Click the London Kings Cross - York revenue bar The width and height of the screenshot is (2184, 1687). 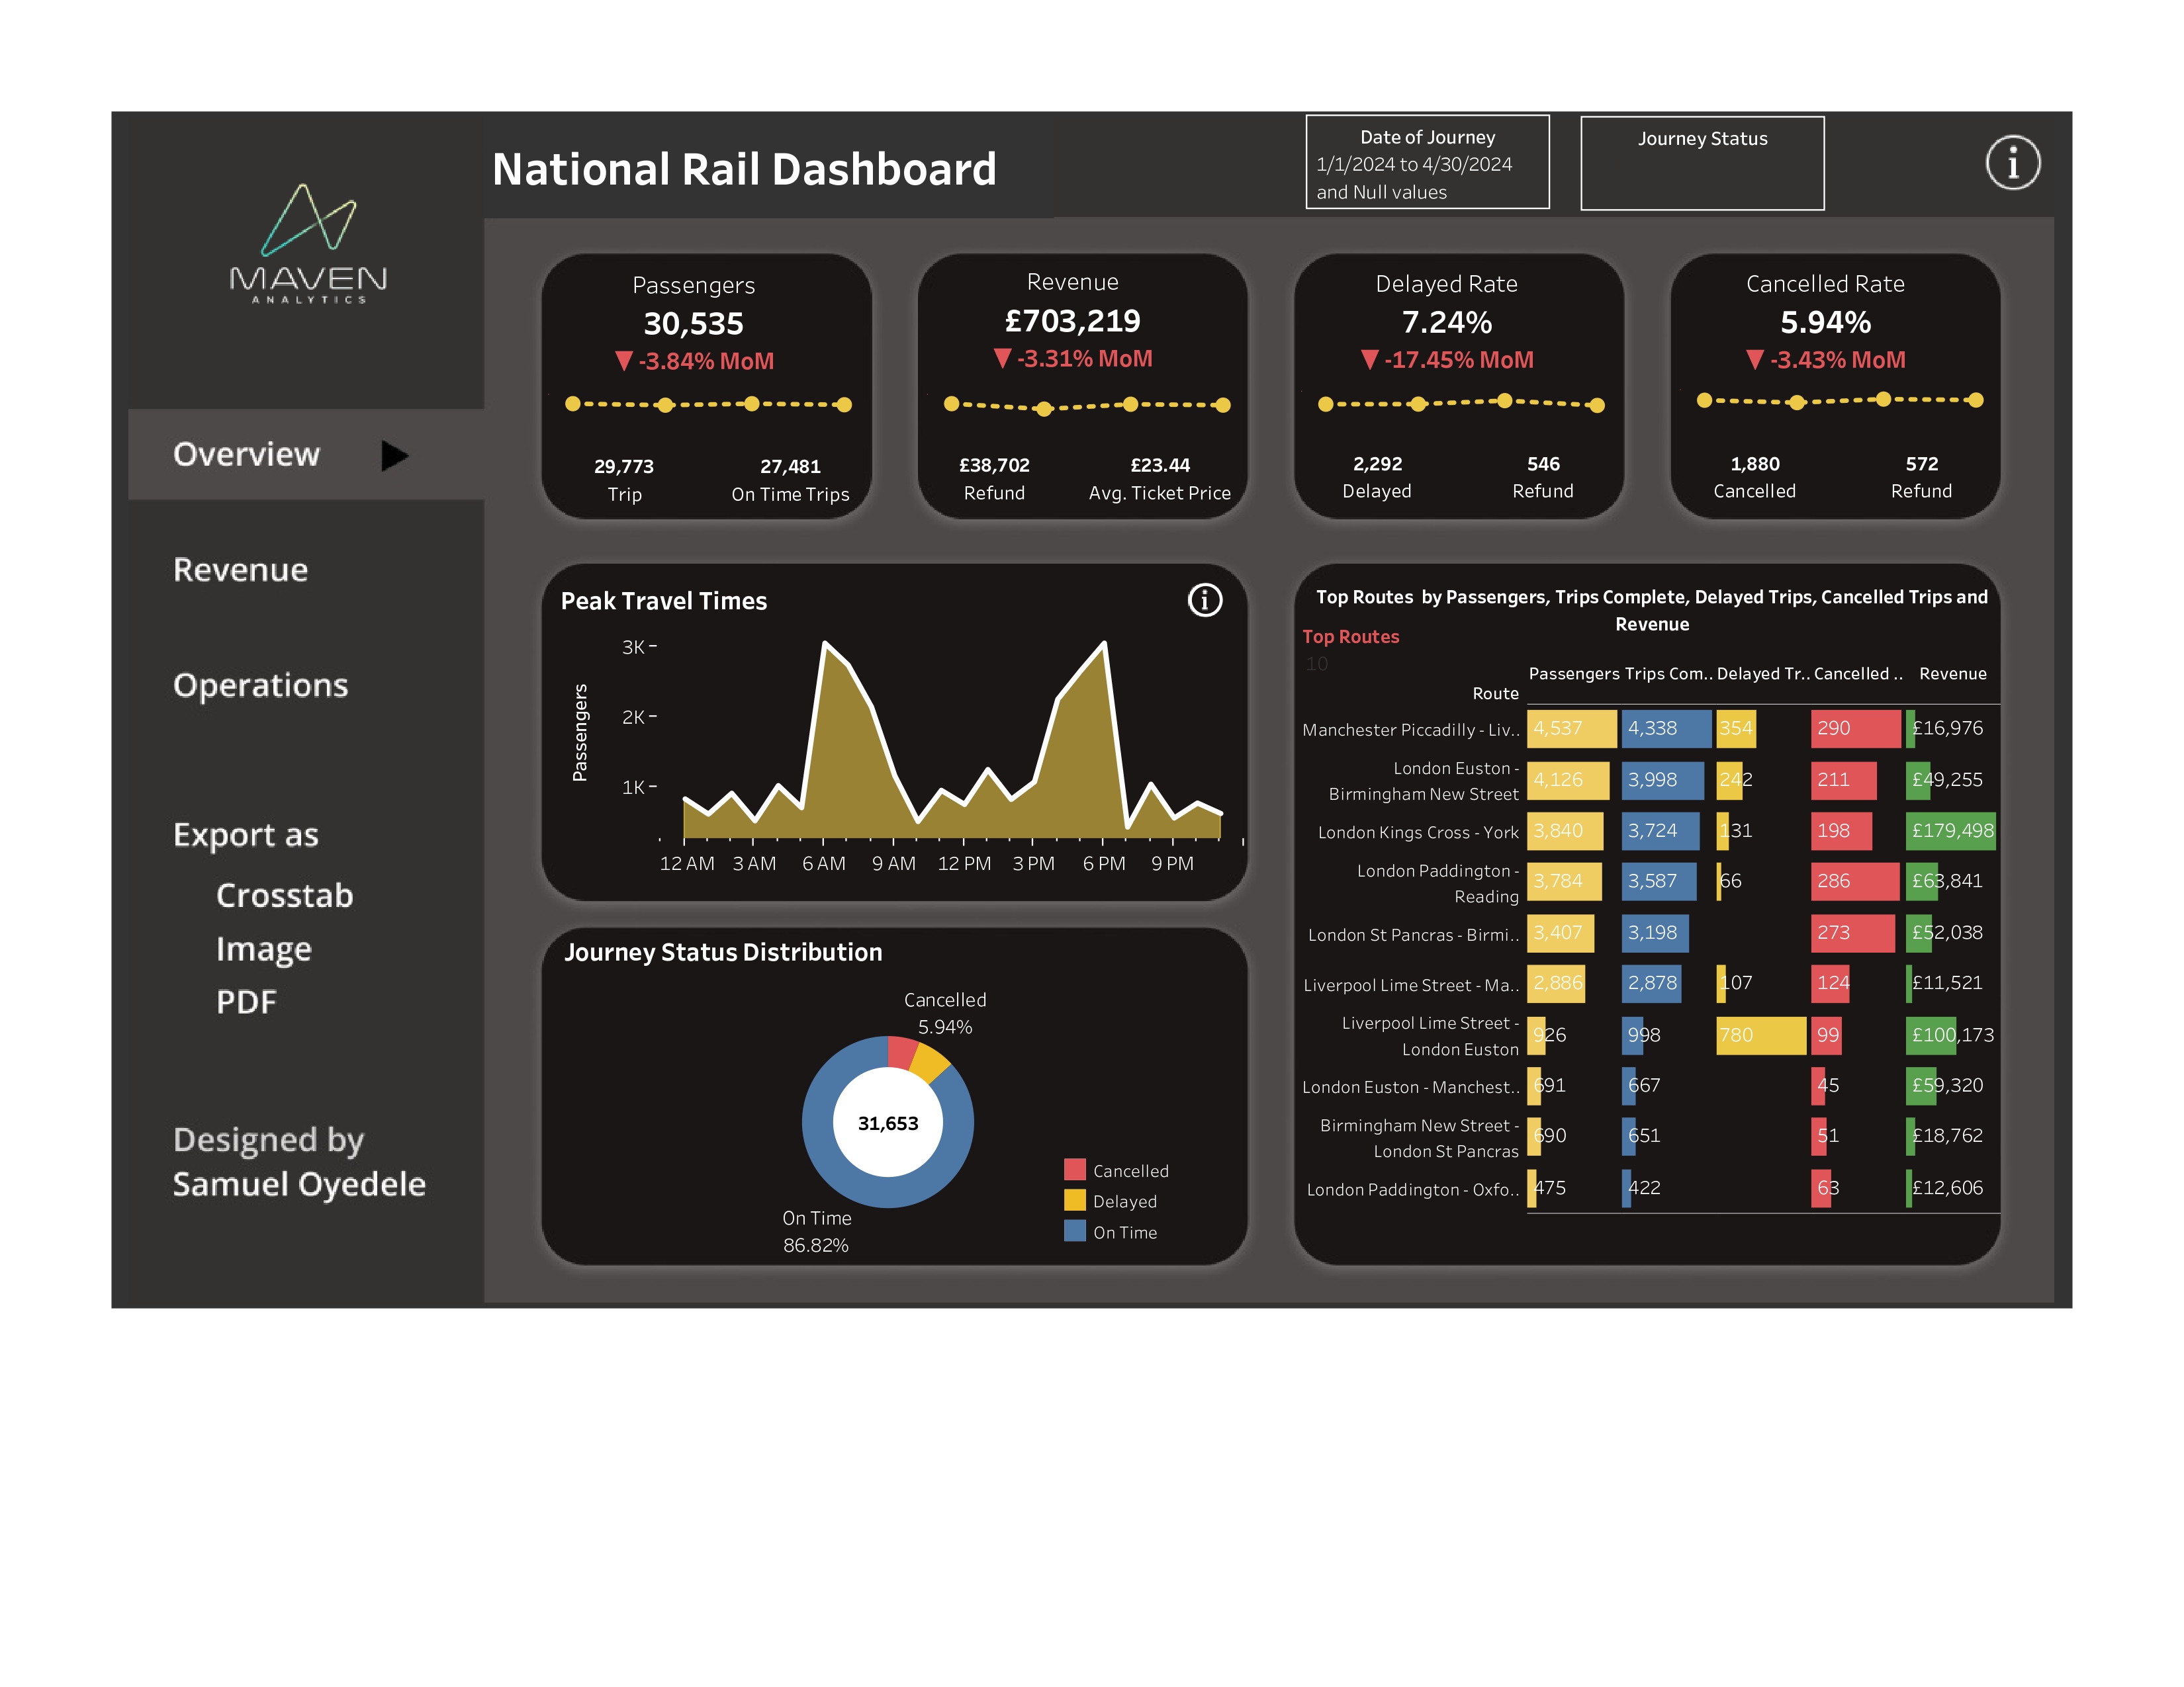(x=1950, y=830)
